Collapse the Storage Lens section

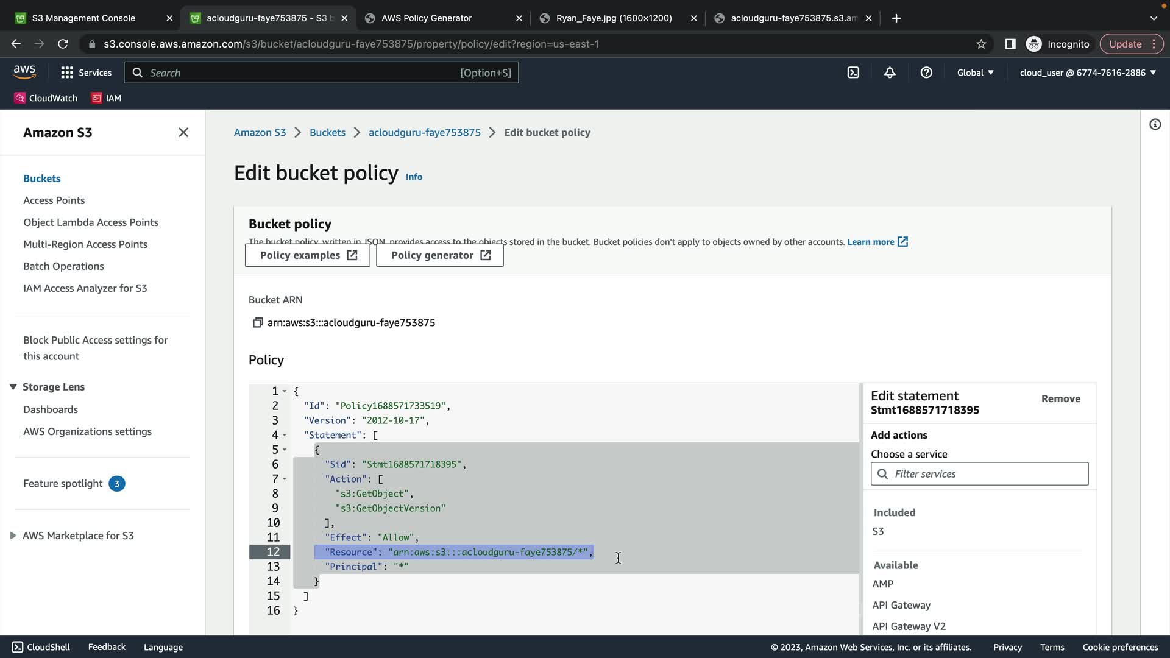[13, 387]
